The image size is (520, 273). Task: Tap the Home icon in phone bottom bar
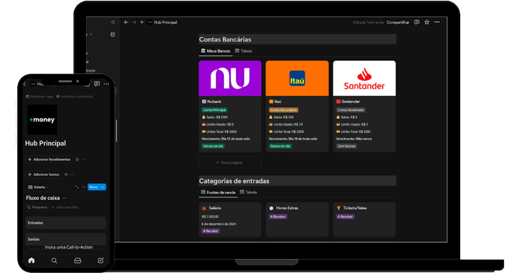32,261
